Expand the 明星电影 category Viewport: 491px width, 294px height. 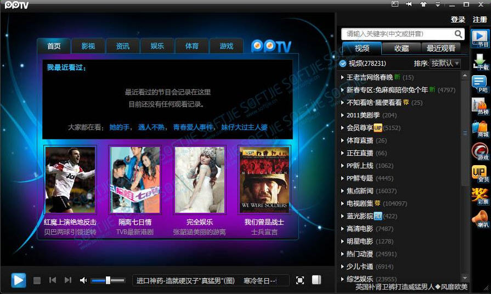342,241
